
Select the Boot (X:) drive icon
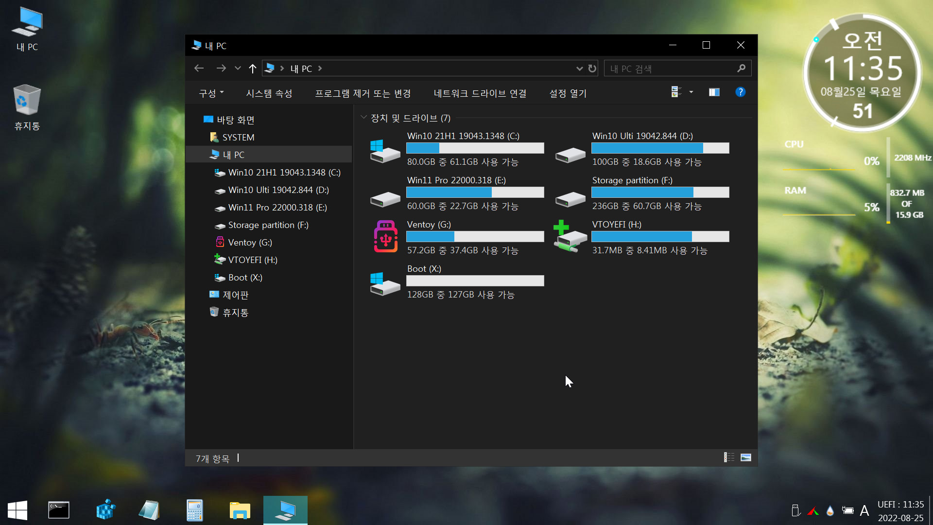[x=385, y=283]
